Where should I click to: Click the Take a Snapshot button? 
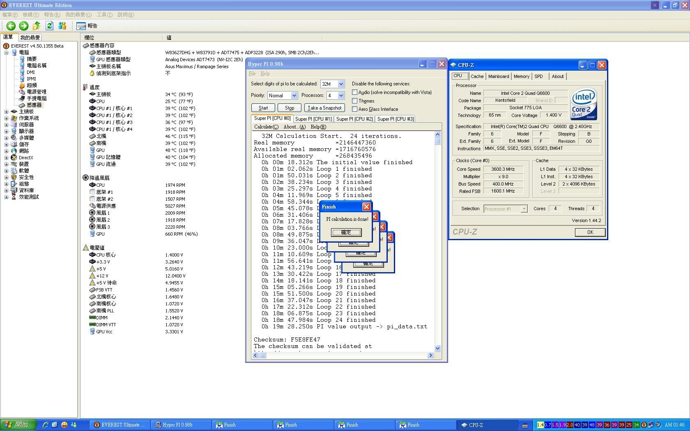tap(324, 108)
